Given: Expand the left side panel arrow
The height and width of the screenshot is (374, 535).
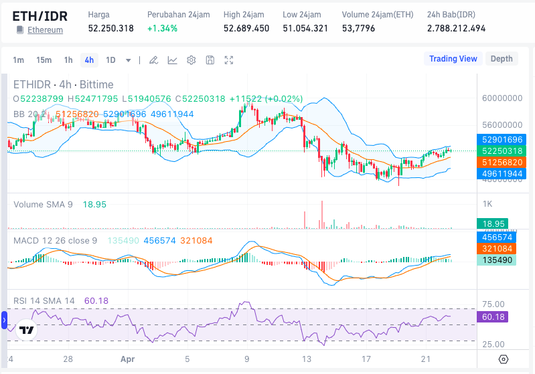Looking at the screenshot, I should pyautogui.click(x=4, y=320).
